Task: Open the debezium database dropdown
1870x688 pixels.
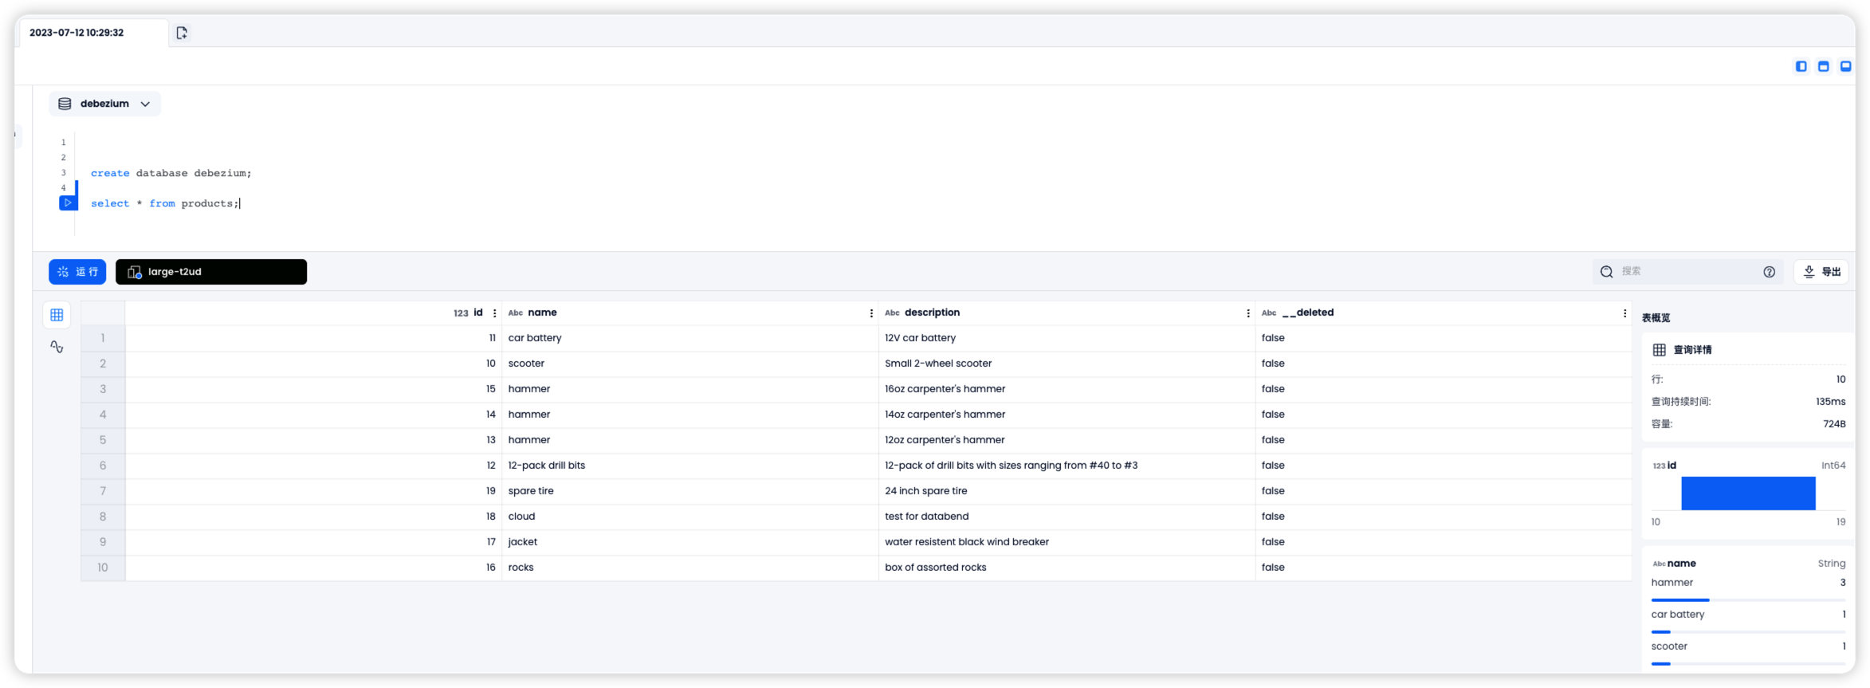Action: pyautogui.click(x=104, y=104)
